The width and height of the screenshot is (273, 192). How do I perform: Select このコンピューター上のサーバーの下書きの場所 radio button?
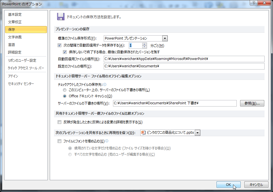[65, 90]
